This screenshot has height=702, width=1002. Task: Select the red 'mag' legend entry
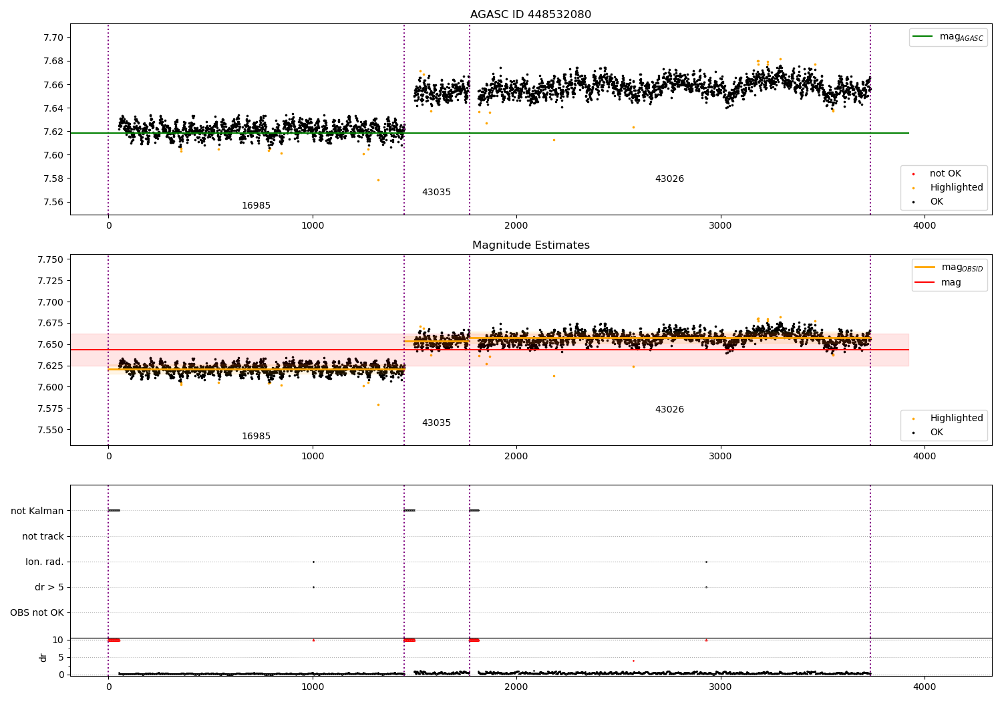[x=939, y=283]
